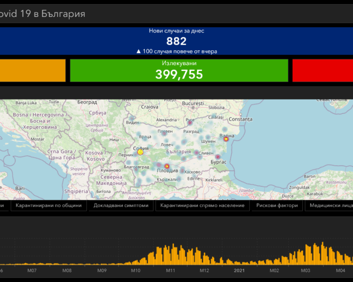Click the България country label on map

[x=179, y=152]
